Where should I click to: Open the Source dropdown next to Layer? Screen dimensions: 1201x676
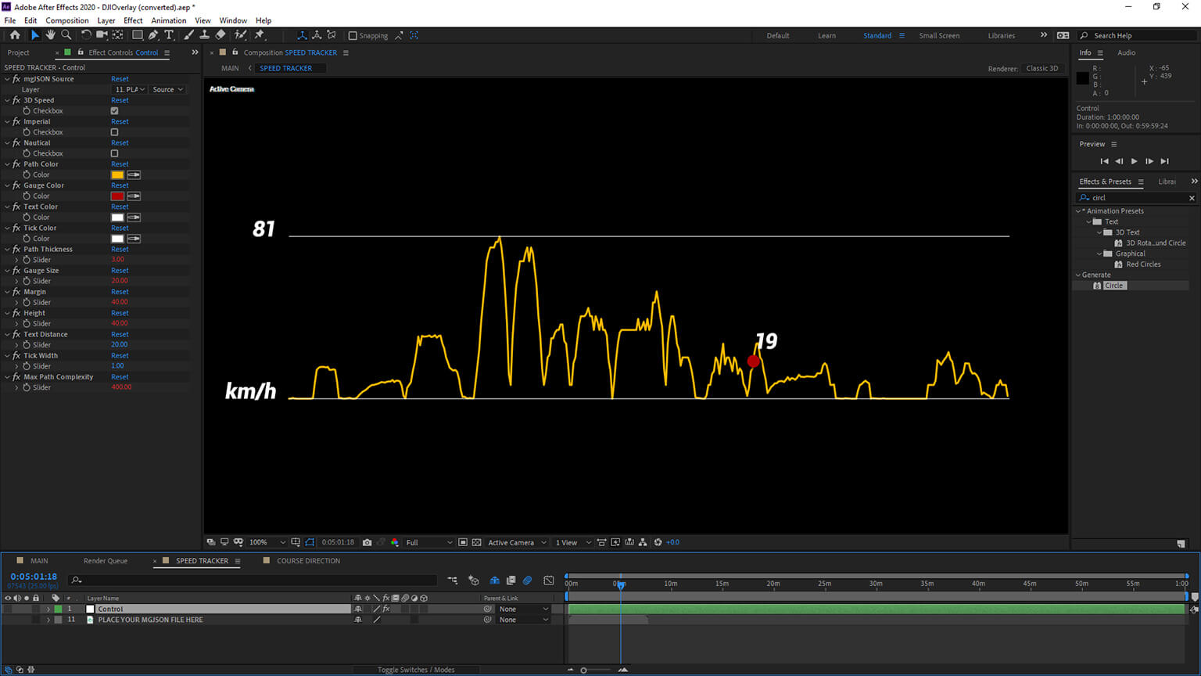(168, 90)
